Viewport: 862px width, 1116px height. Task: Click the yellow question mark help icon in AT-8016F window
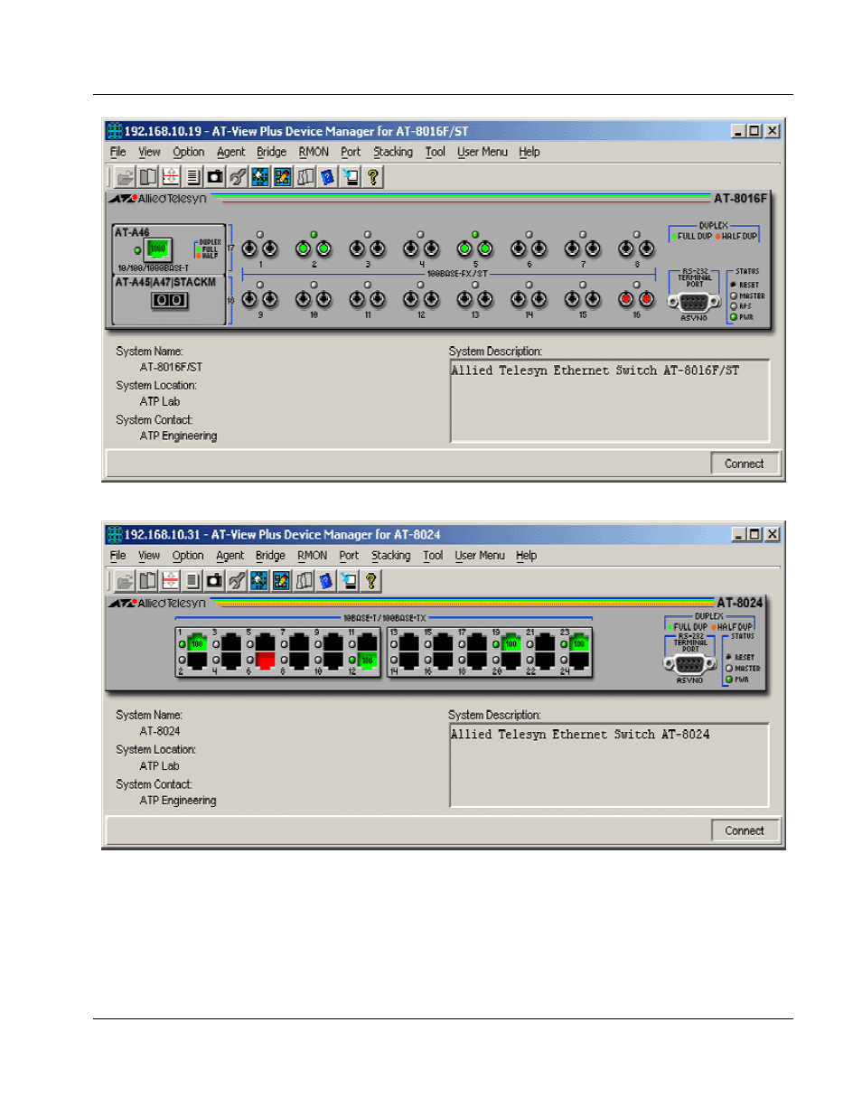372,177
